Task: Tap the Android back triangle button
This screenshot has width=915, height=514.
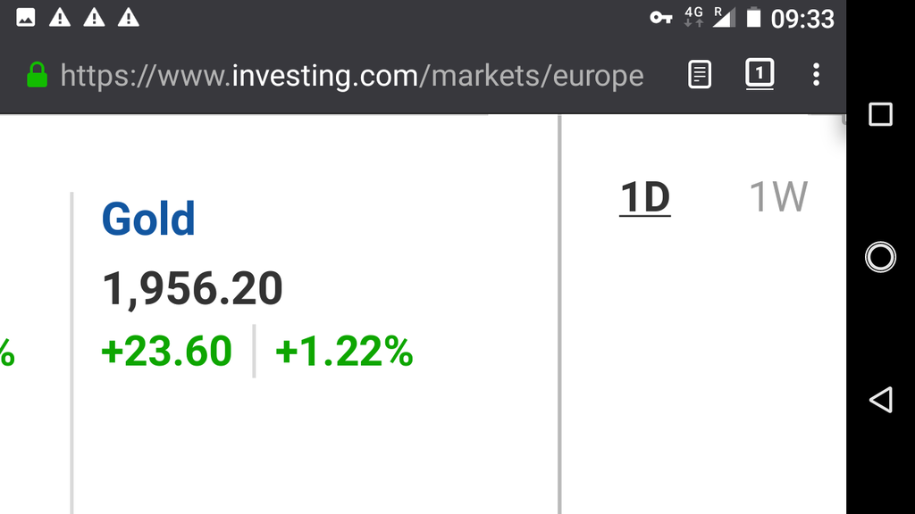Action: pos(880,400)
